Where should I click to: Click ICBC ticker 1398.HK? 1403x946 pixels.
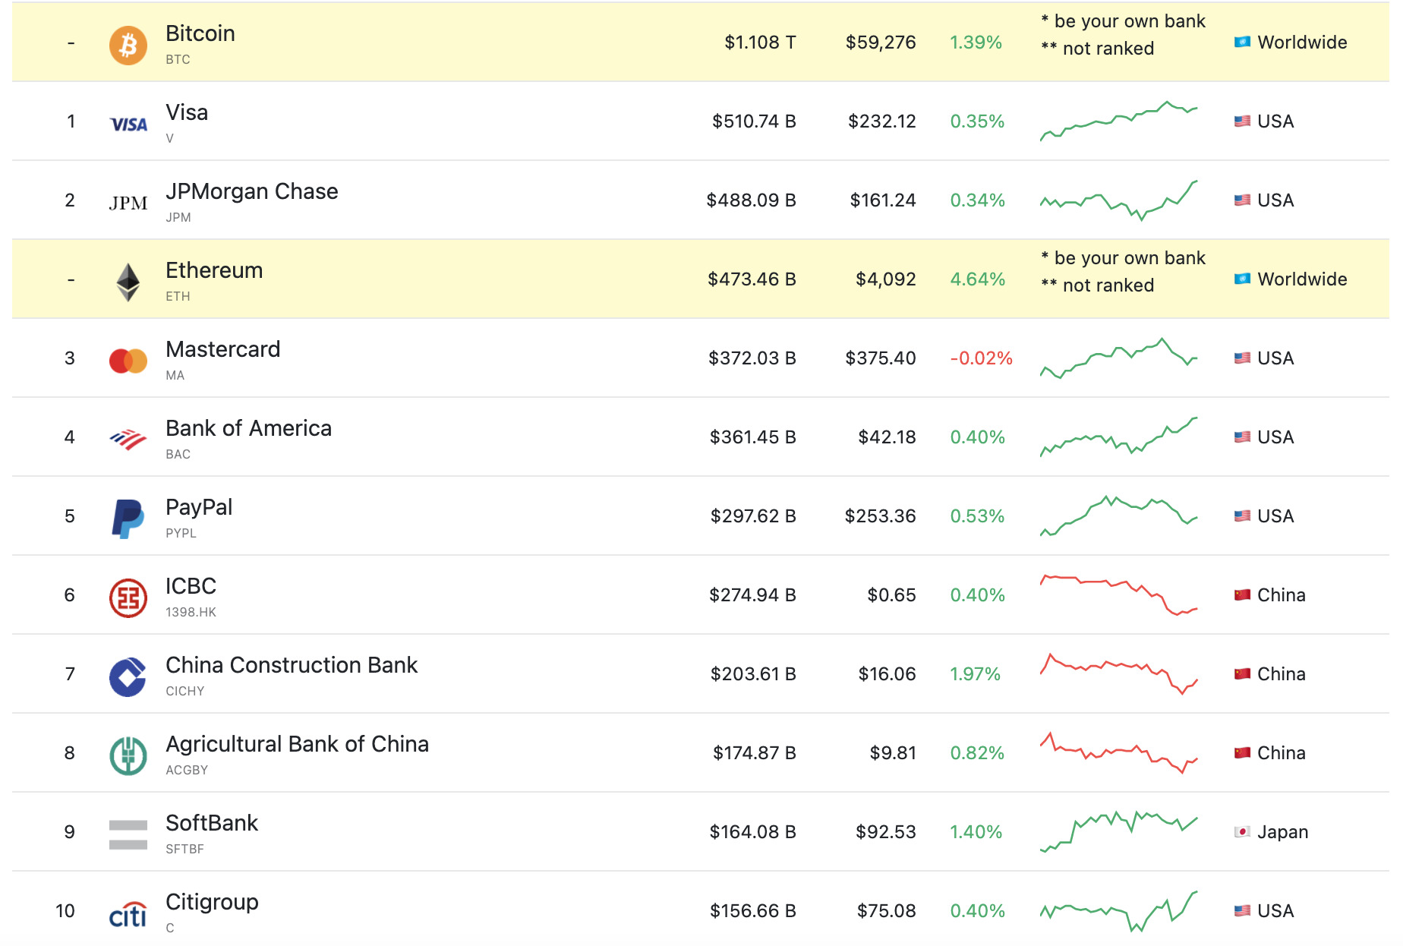point(191,612)
